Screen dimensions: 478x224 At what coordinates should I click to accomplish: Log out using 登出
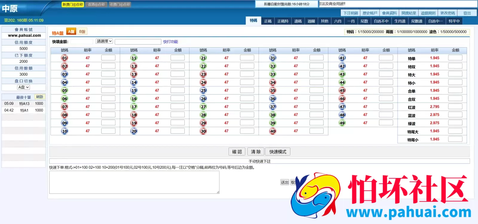tap(467, 13)
